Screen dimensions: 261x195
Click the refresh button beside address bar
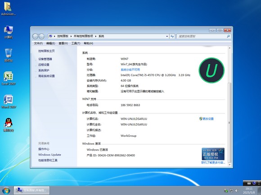pyautogui.click(x=172, y=36)
